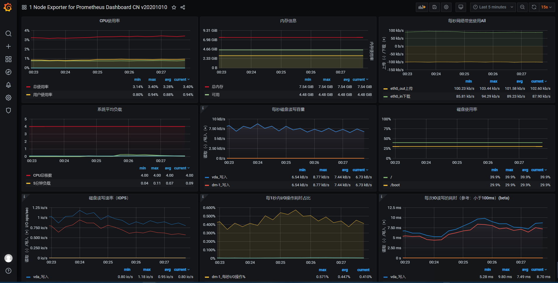Save the dashboard with disk icon
Viewport: 558px width, 283px height.
[x=435, y=7]
